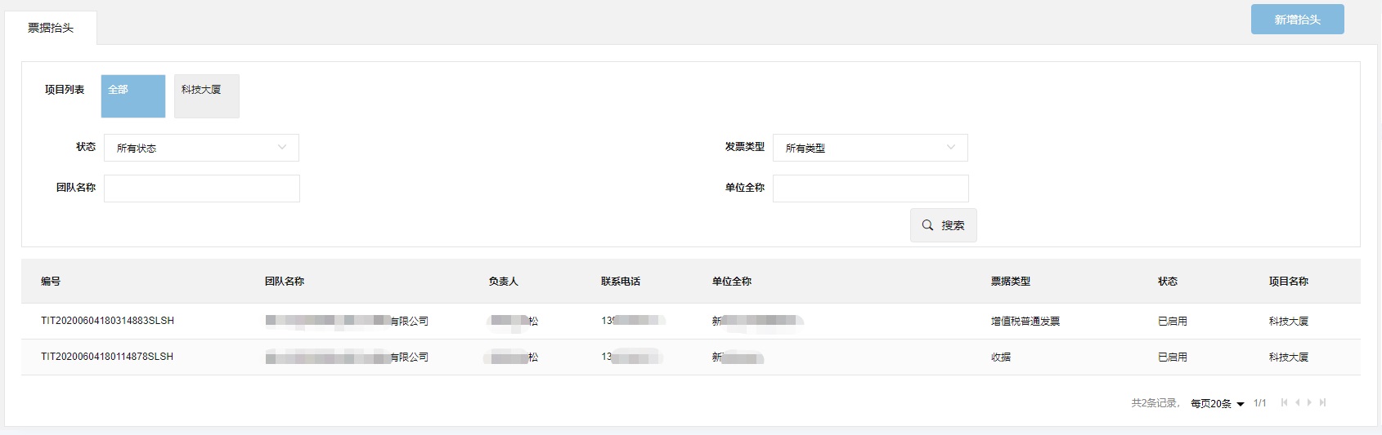Select the row TIT20200604180114878SLSH
This screenshot has height=435, width=1382.
click(x=107, y=357)
